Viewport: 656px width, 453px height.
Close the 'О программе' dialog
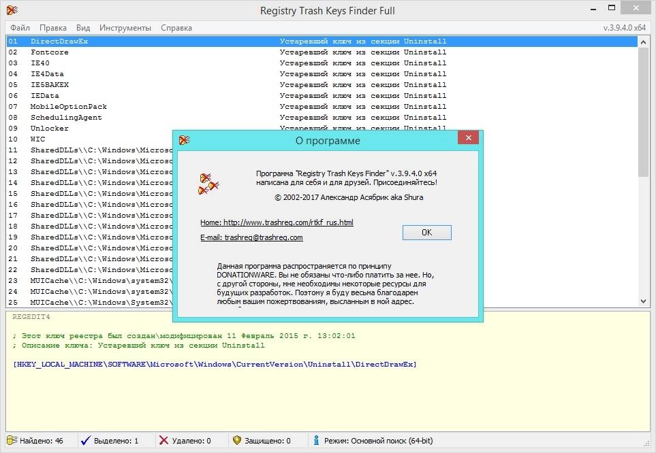[468, 137]
